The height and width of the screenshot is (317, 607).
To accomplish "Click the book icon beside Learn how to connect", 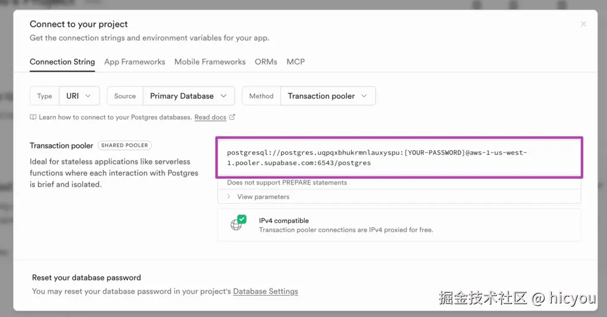I will pos(33,117).
